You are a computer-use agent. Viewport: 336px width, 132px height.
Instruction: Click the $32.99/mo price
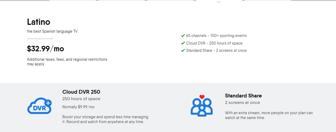[46, 49]
